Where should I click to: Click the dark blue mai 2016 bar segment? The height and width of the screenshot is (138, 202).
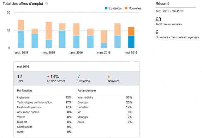click(x=131, y=42)
